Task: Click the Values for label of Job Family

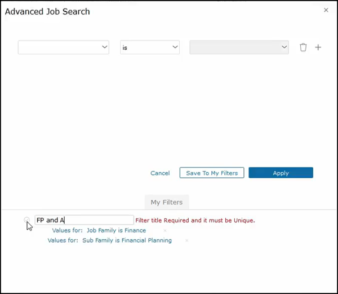Action: click(67, 230)
